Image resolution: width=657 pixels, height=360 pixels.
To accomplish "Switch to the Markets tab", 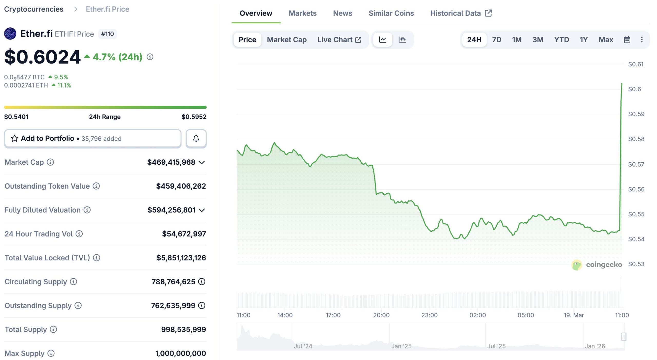I will 303,13.
